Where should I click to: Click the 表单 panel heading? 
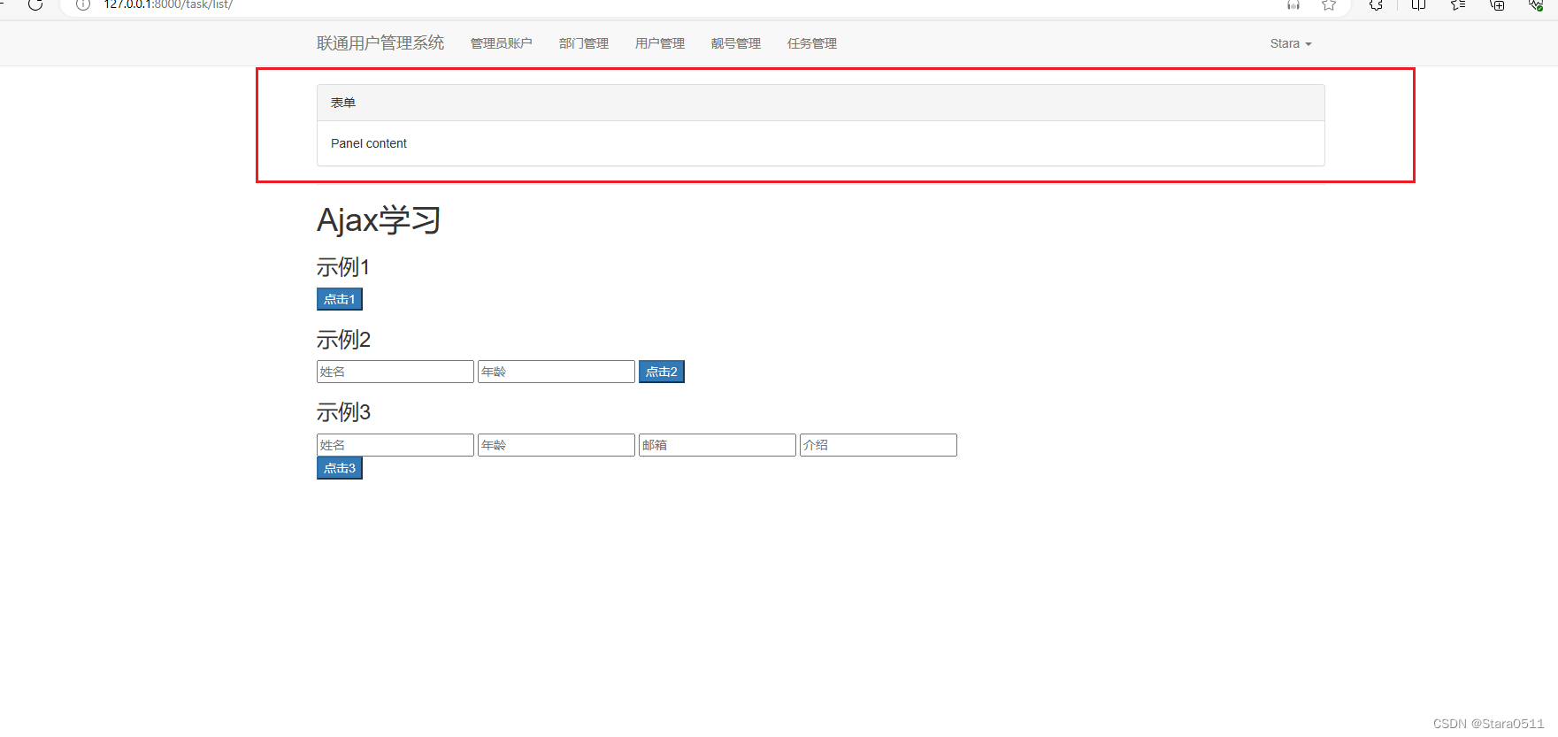[x=821, y=103]
